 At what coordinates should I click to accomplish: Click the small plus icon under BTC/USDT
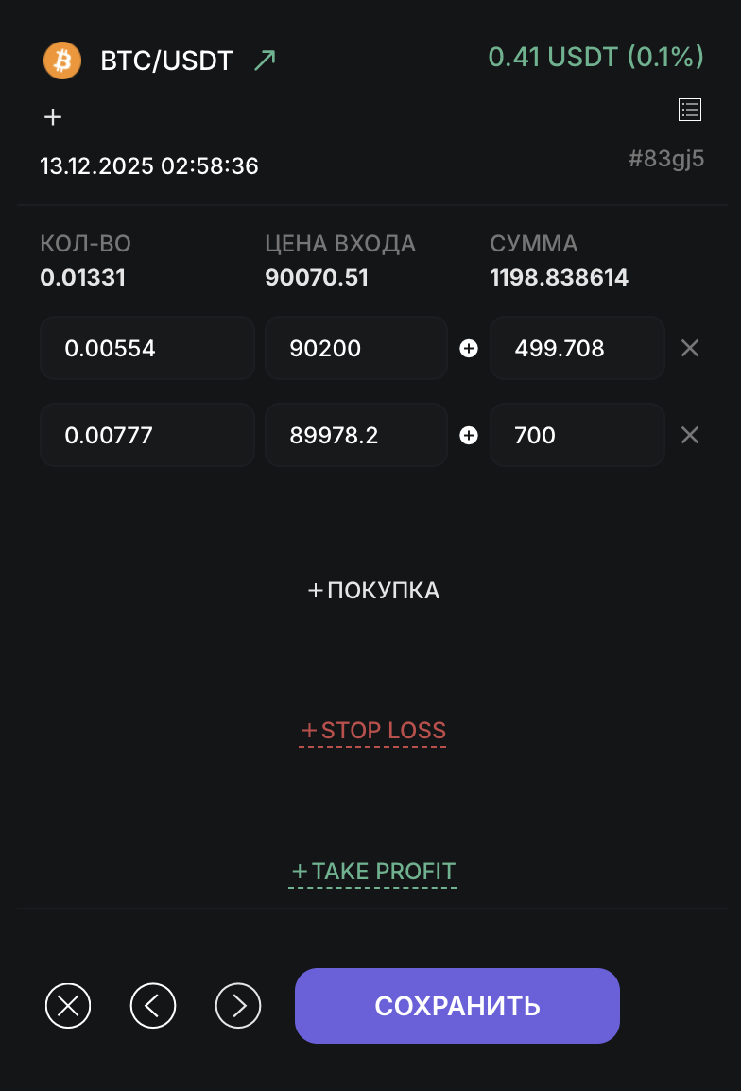(x=53, y=117)
